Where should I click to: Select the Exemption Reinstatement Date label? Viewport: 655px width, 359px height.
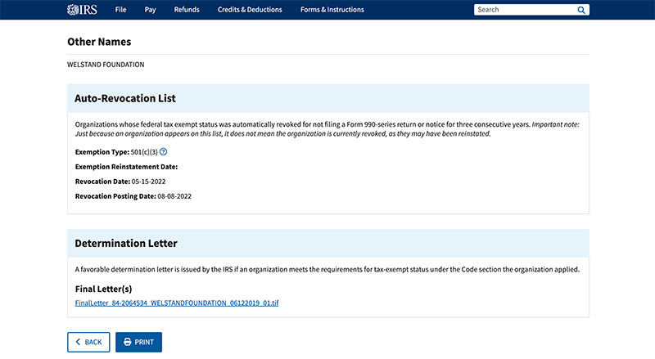pos(126,167)
